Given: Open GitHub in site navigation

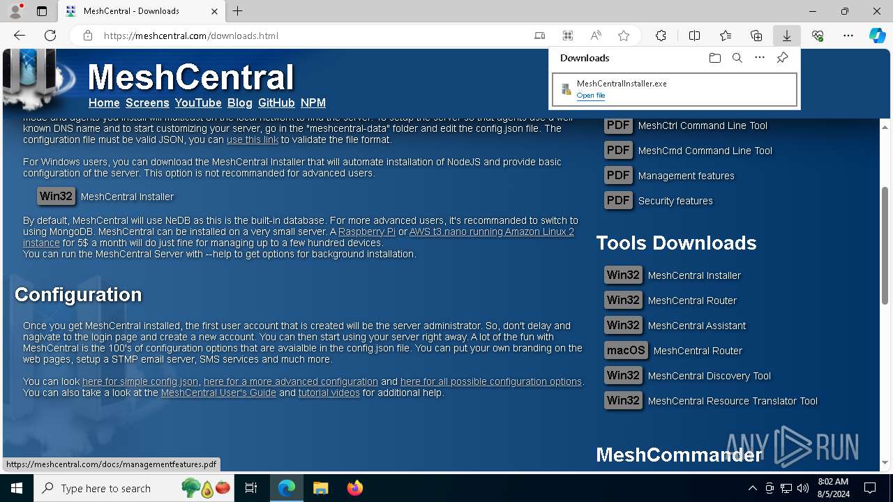Looking at the screenshot, I should (x=276, y=102).
